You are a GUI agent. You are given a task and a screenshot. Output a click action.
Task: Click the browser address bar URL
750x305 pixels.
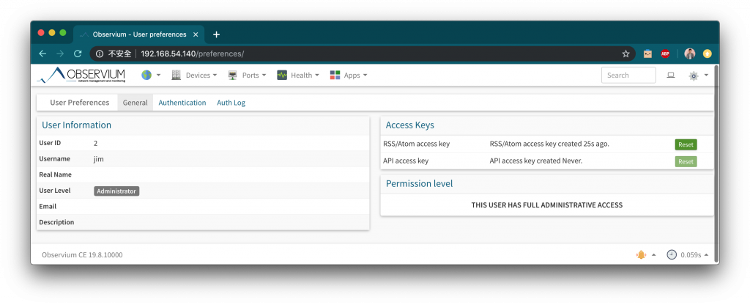click(x=193, y=54)
